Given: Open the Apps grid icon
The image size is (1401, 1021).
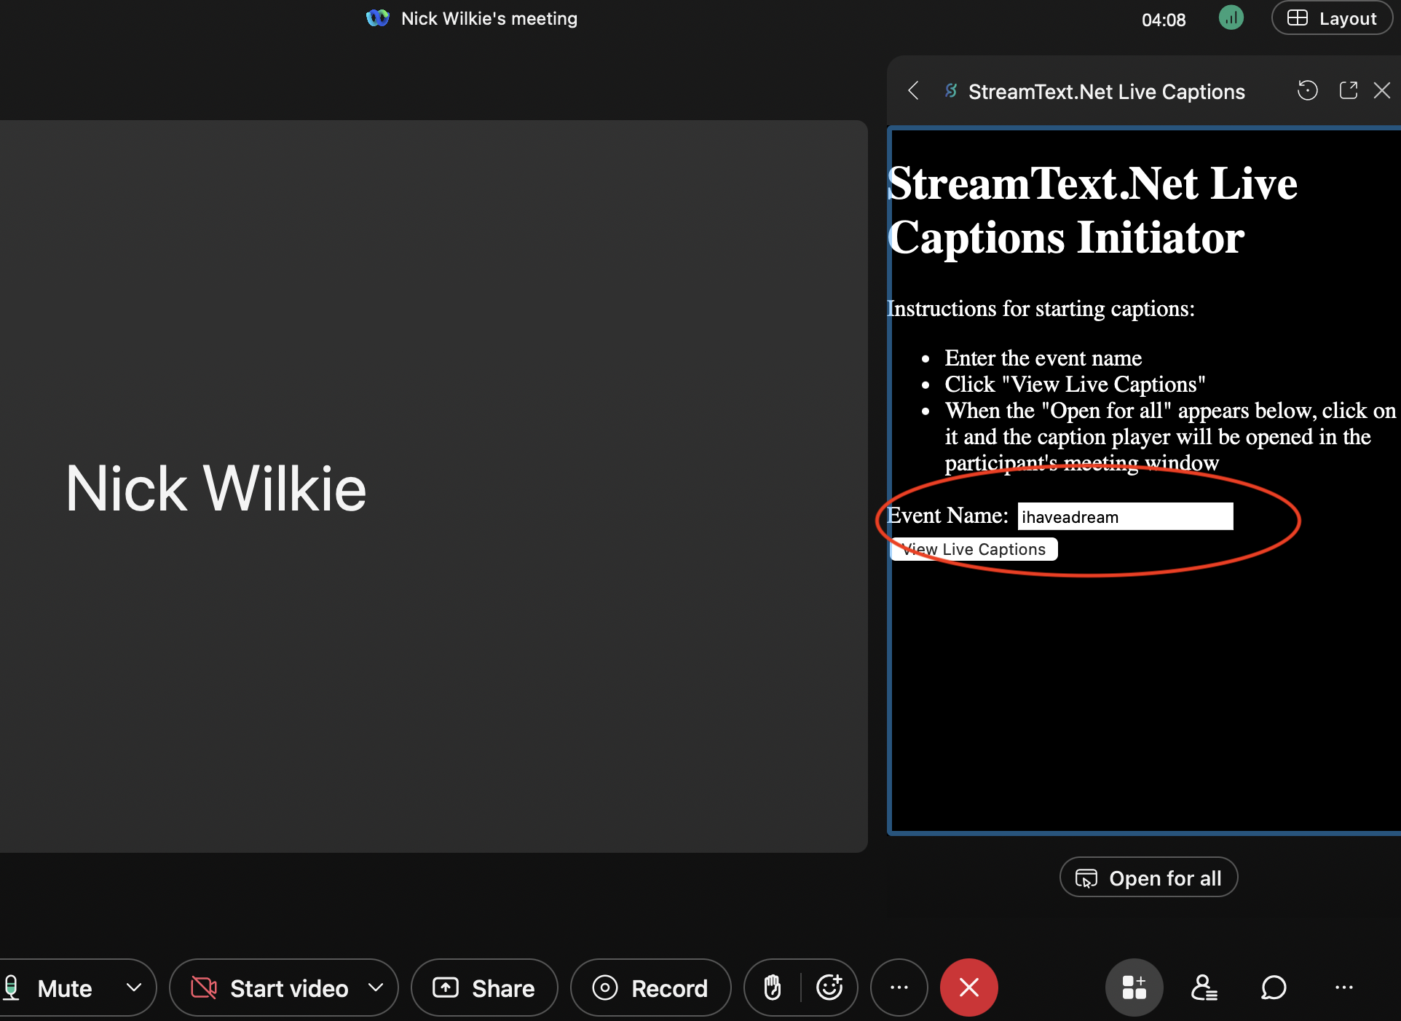Looking at the screenshot, I should click(x=1134, y=988).
